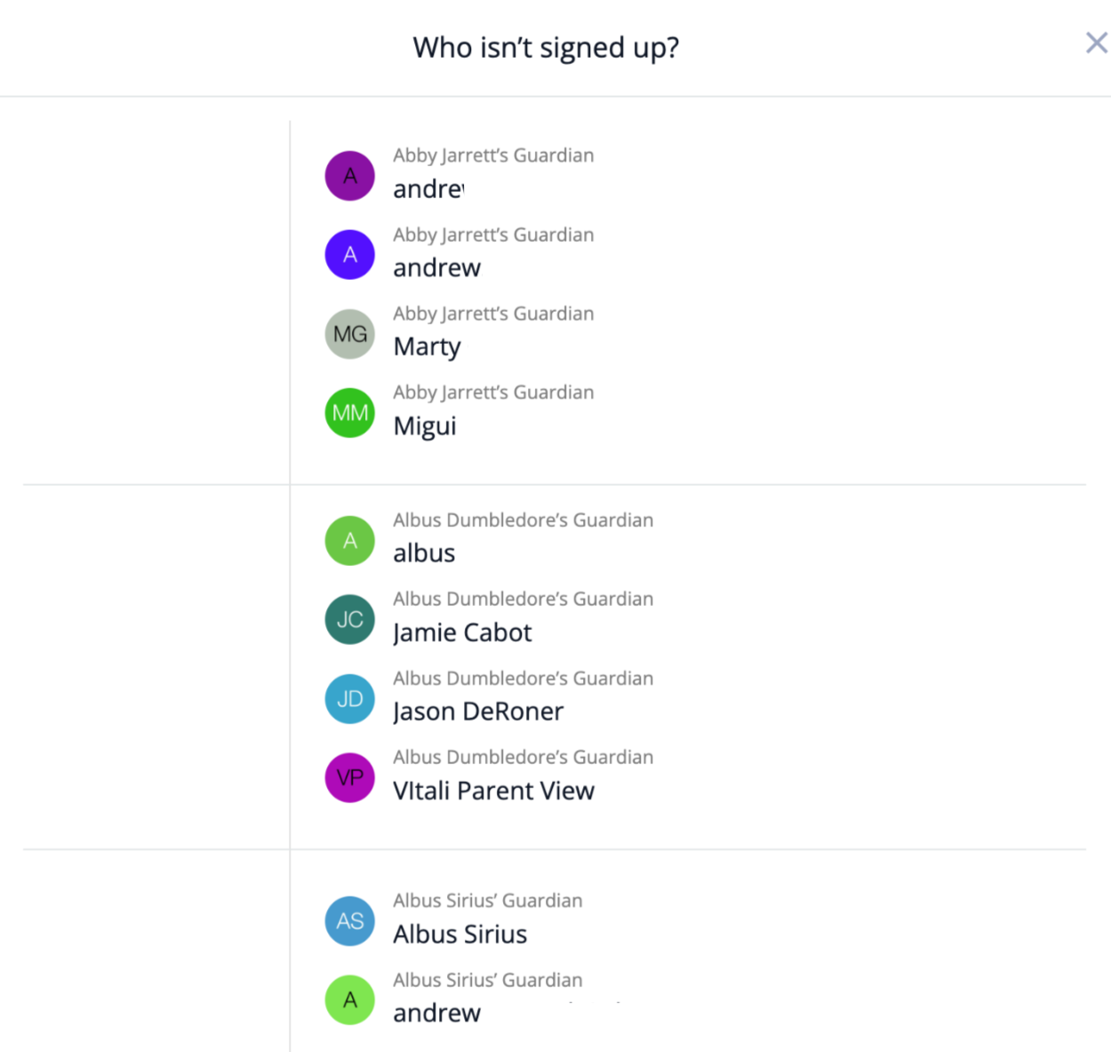This screenshot has width=1111, height=1052.
Task: Click Marty's 'Abby Jarrett's Guardian' label
Action: click(493, 314)
